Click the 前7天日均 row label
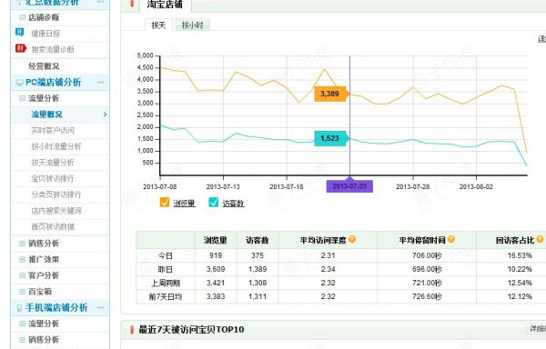Viewport: 546px width, 349px height. tap(166, 297)
